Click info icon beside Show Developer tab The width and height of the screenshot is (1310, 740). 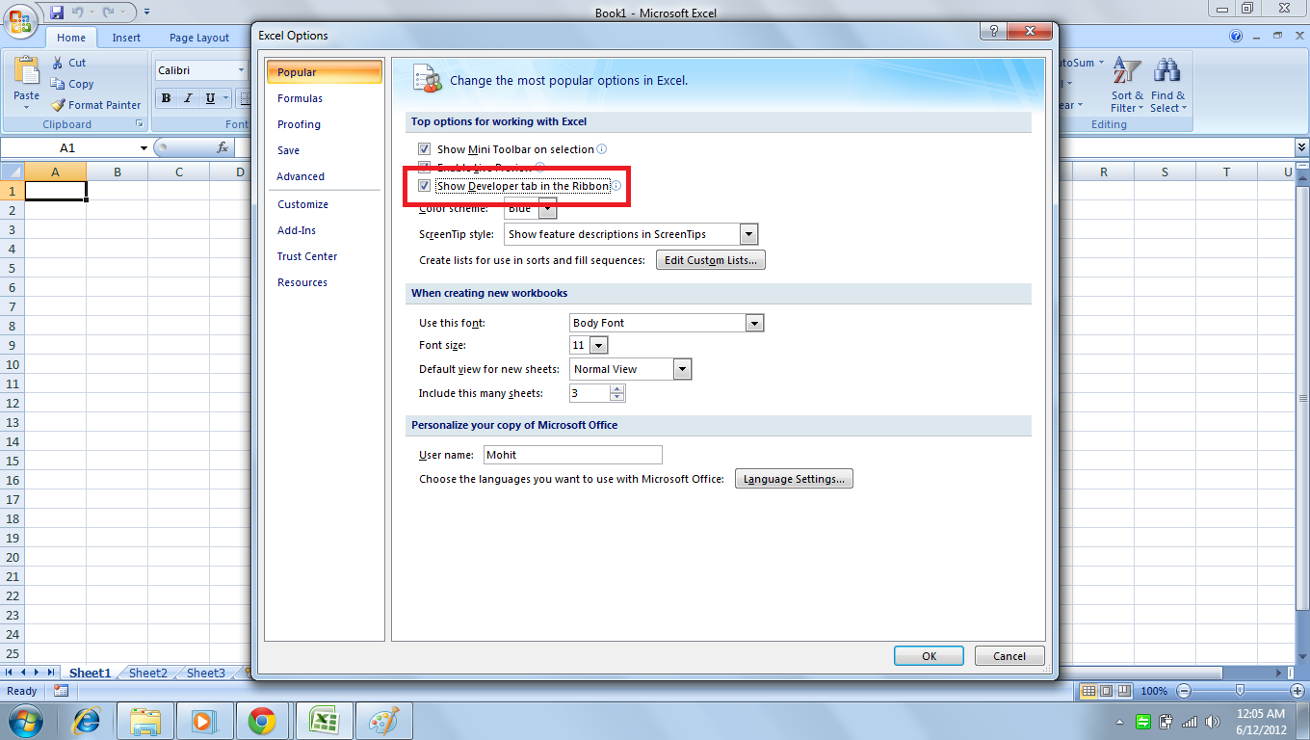(616, 186)
